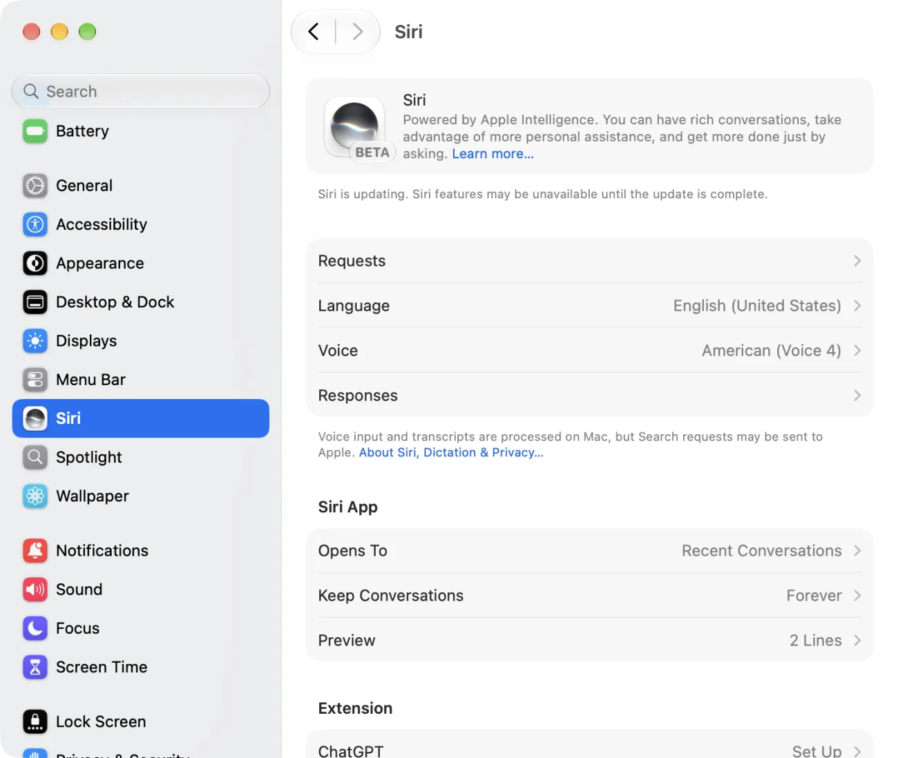Select Appearance in the sidebar
Image resolution: width=898 pixels, height=758 pixels.
(x=140, y=263)
